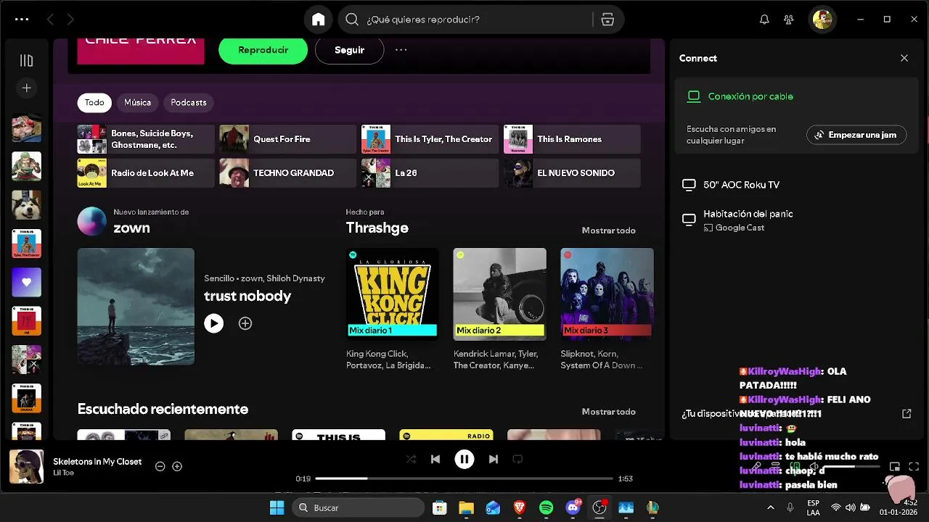
Task: Open EL NUEVO SONIDO shortcut
Action: 573,173
